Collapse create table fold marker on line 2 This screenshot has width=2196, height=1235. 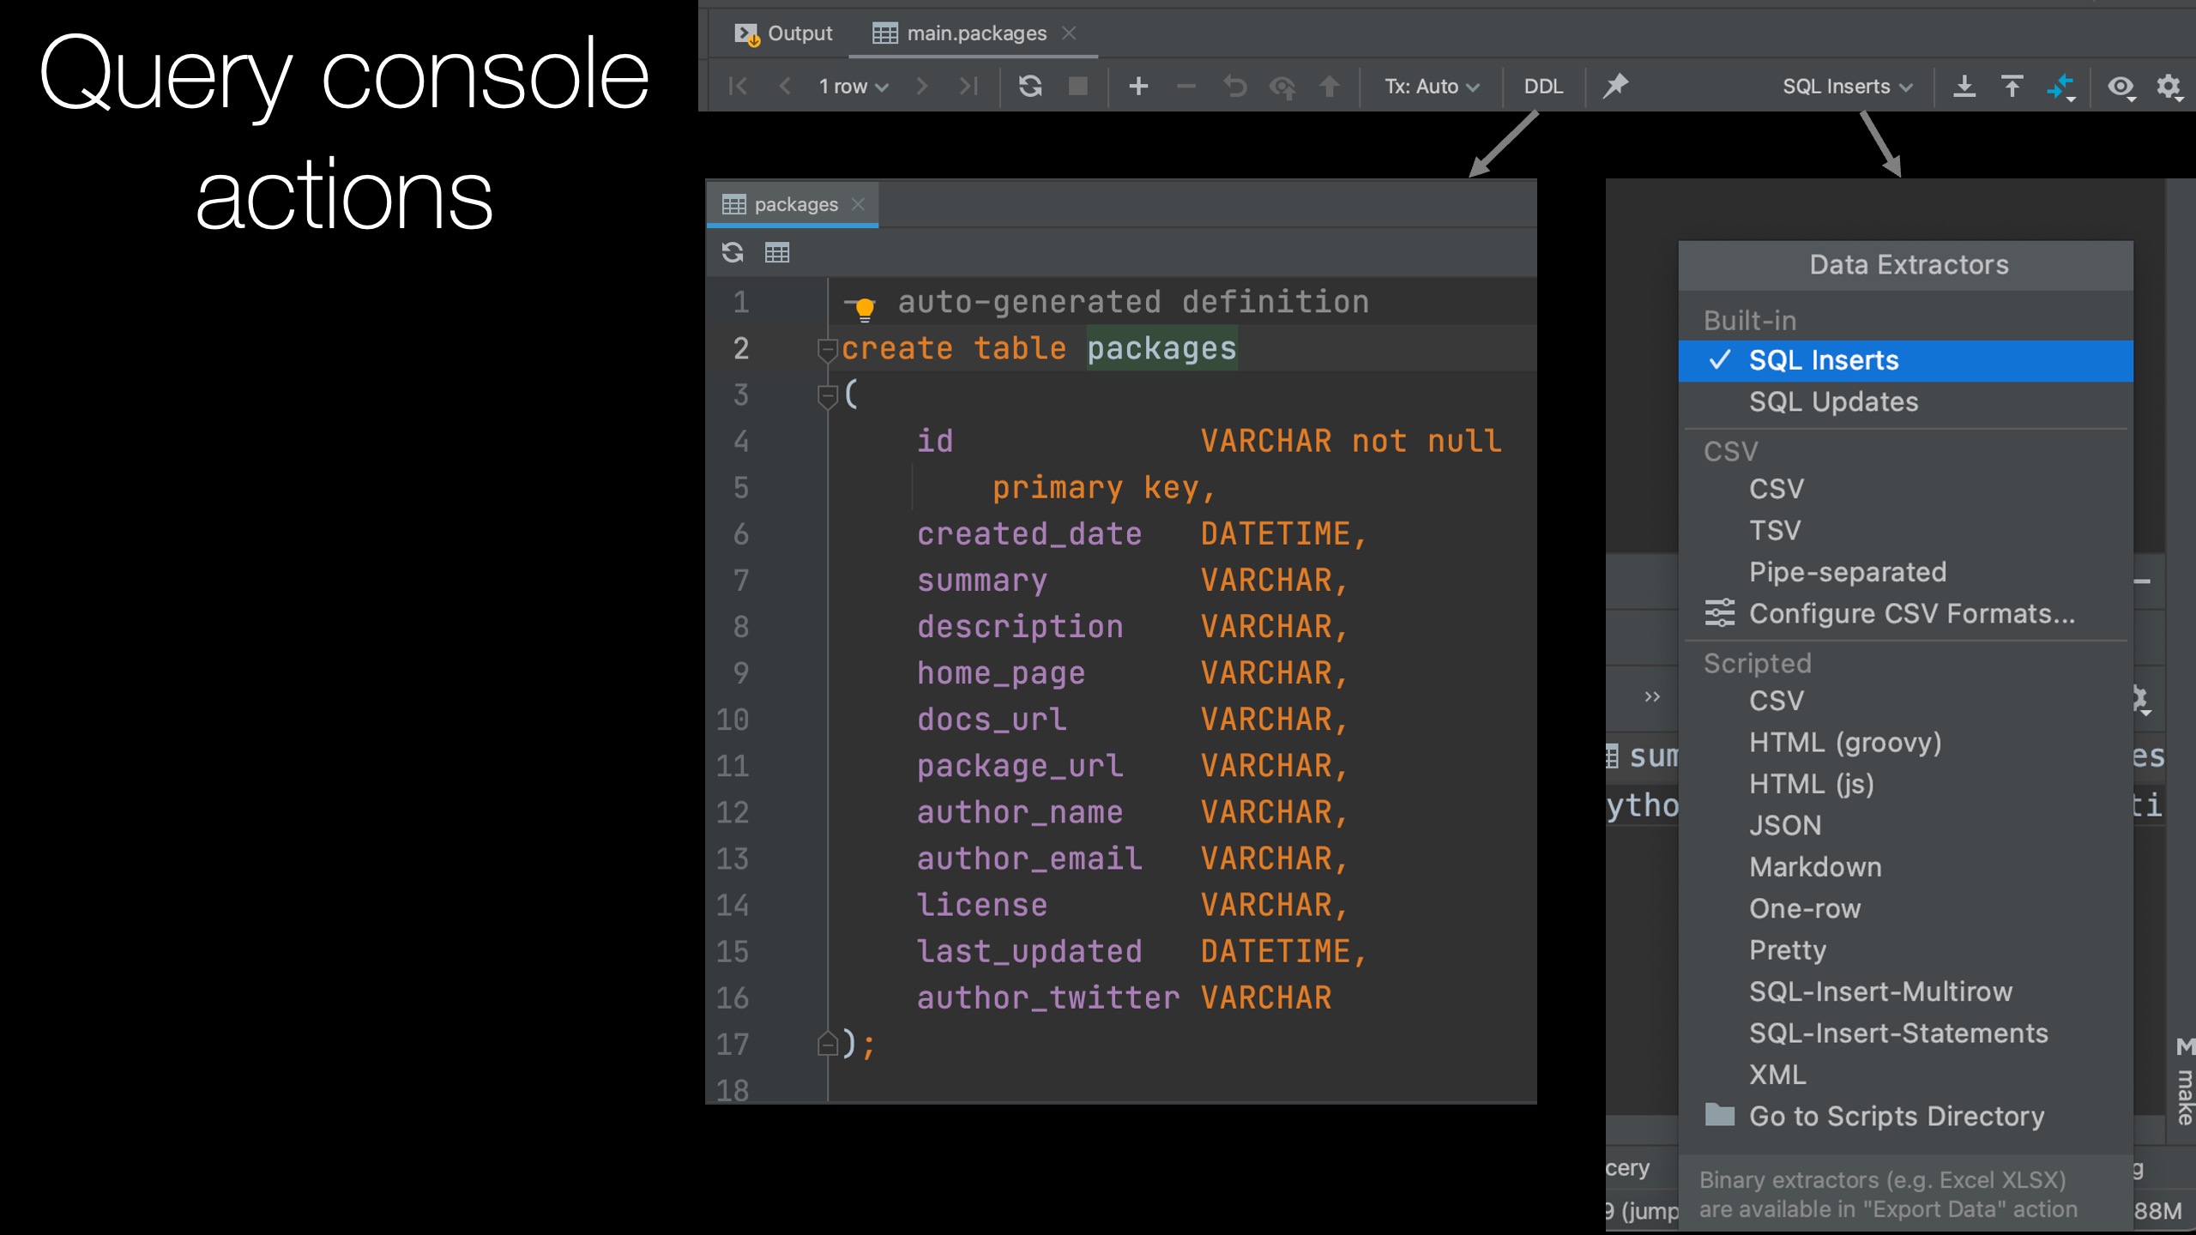tap(827, 349)
